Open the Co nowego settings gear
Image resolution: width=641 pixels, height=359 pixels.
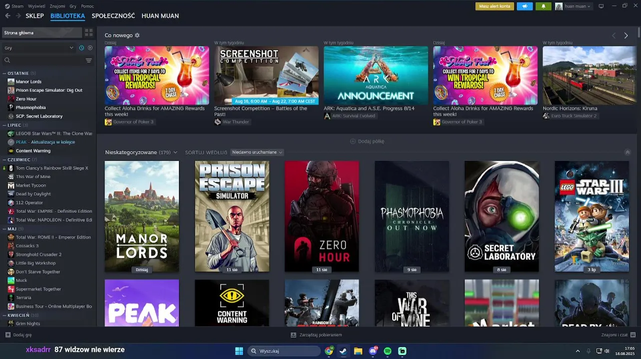137,35
